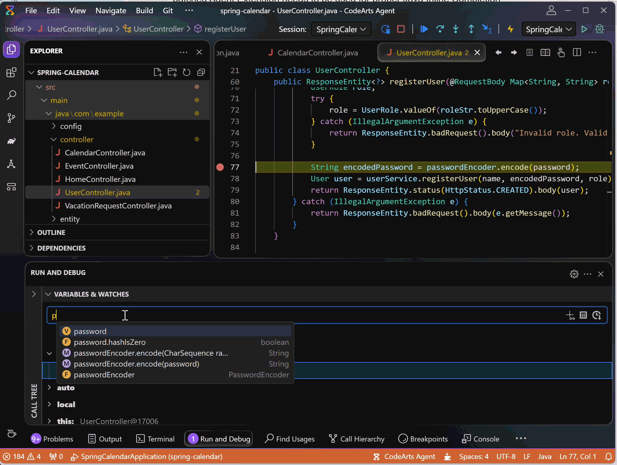Click the Refresh Explorer icon
The height and width of the screenshot is (465, 617).
[186, 72]
